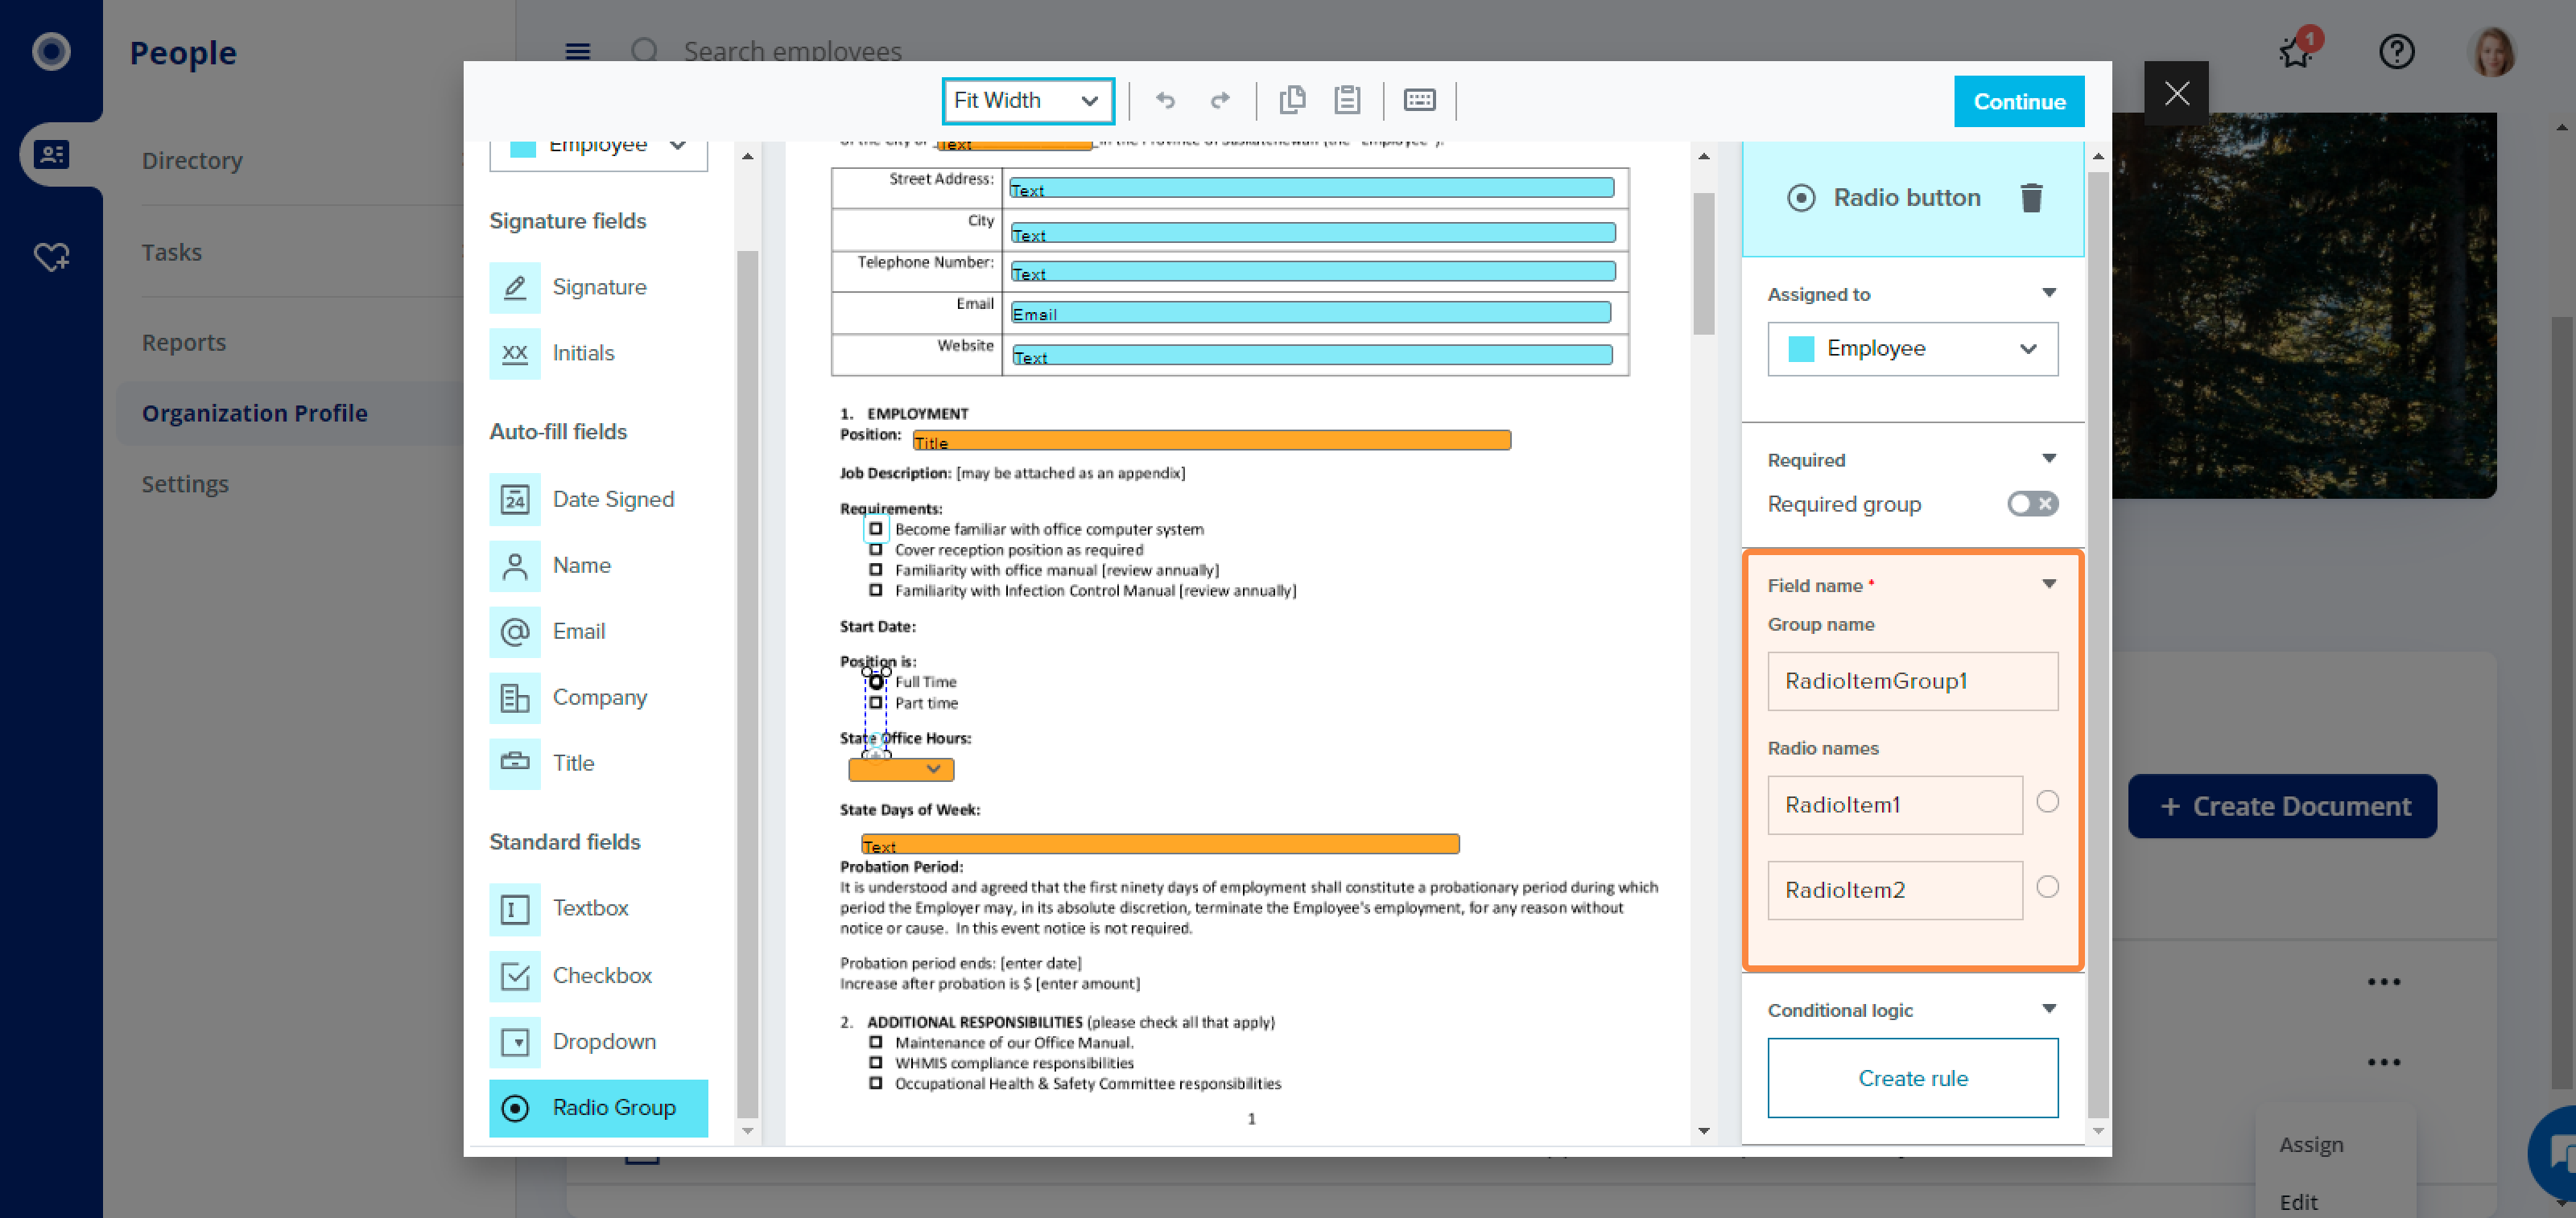Click the Create Document button

point(2281,805)
